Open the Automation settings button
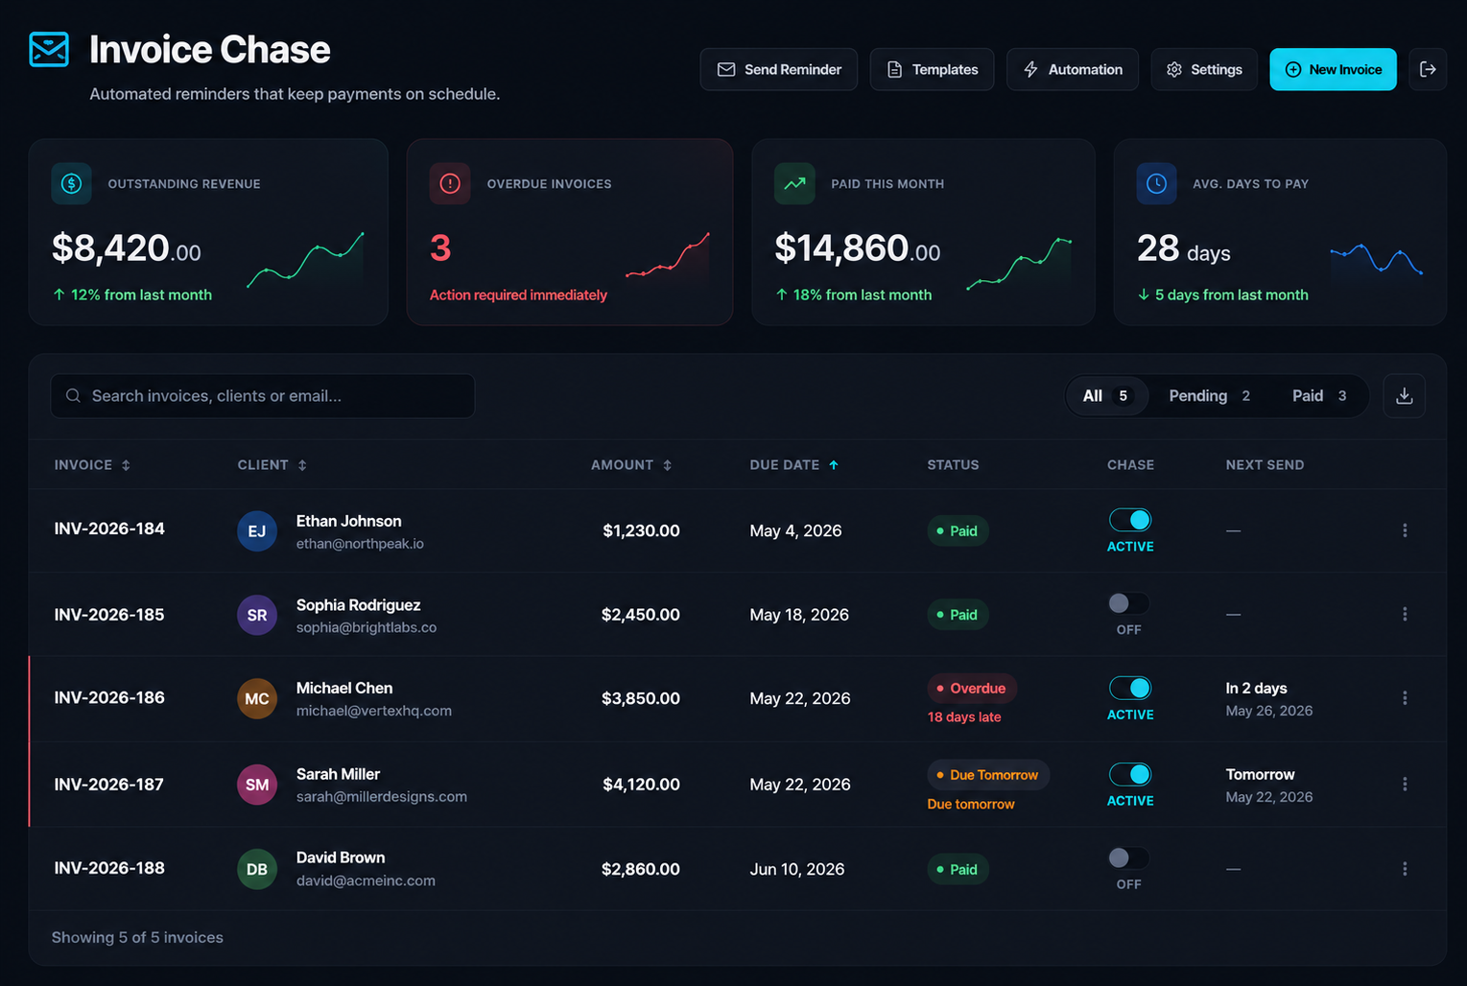1467x986 pixels. click(1072, 69)
